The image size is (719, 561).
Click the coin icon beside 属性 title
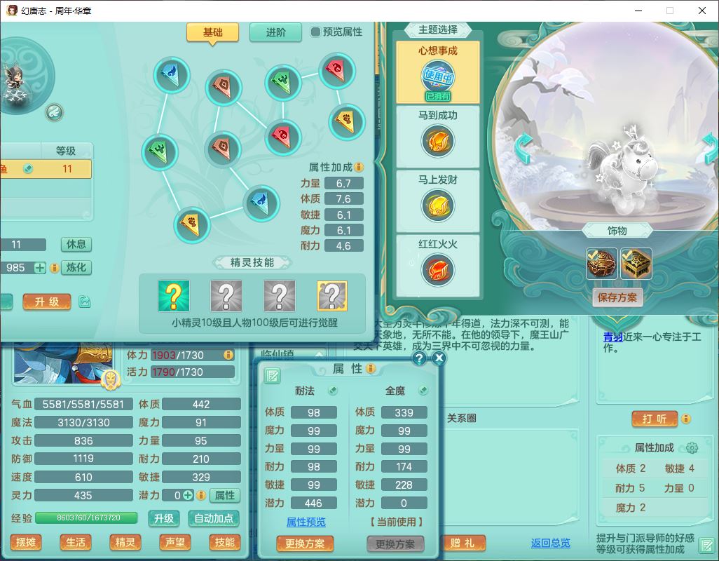(371, 368)
